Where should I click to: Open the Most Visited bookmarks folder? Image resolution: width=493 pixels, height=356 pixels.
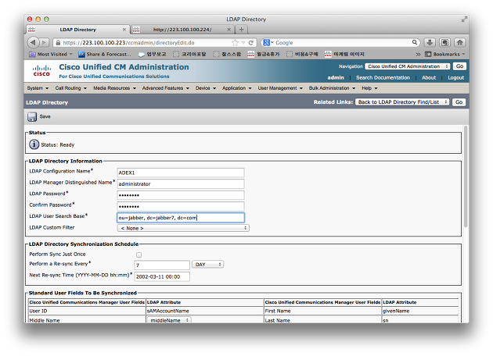51,55
